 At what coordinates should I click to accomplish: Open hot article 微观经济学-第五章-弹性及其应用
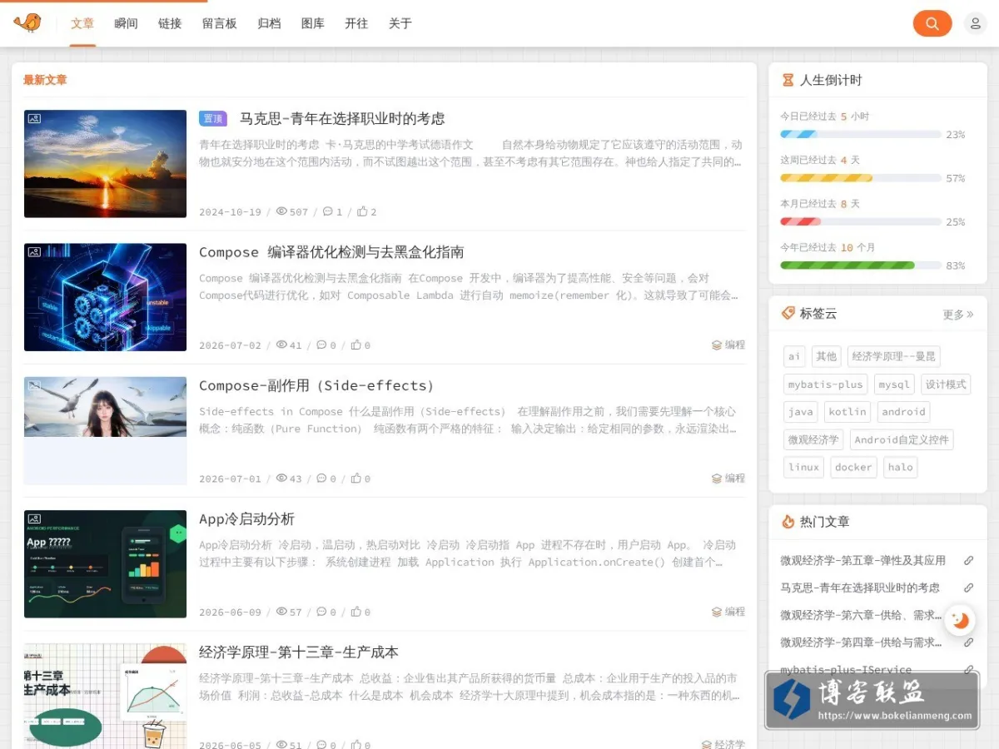coord(862,561)
